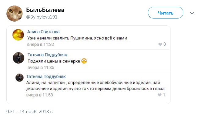Click the Читать follow button
The height and width of the screenshot is (118, 202).
tap(166, 13)
